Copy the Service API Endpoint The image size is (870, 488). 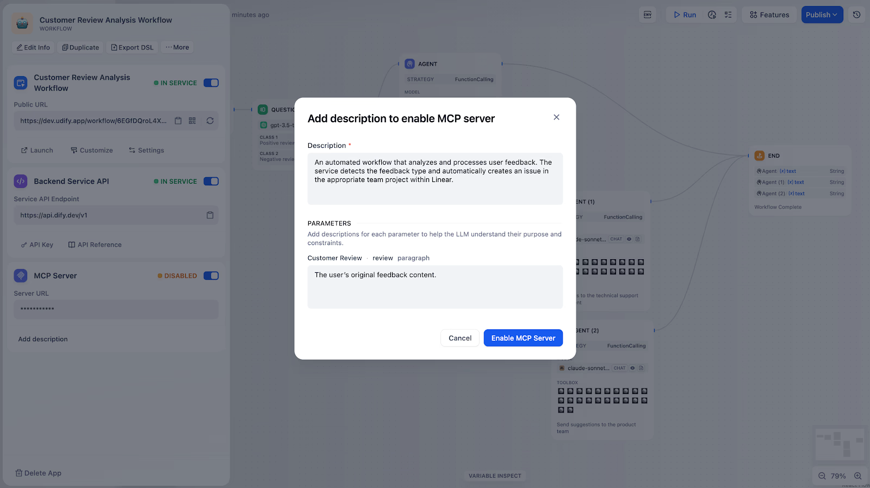tap(210, 215)
